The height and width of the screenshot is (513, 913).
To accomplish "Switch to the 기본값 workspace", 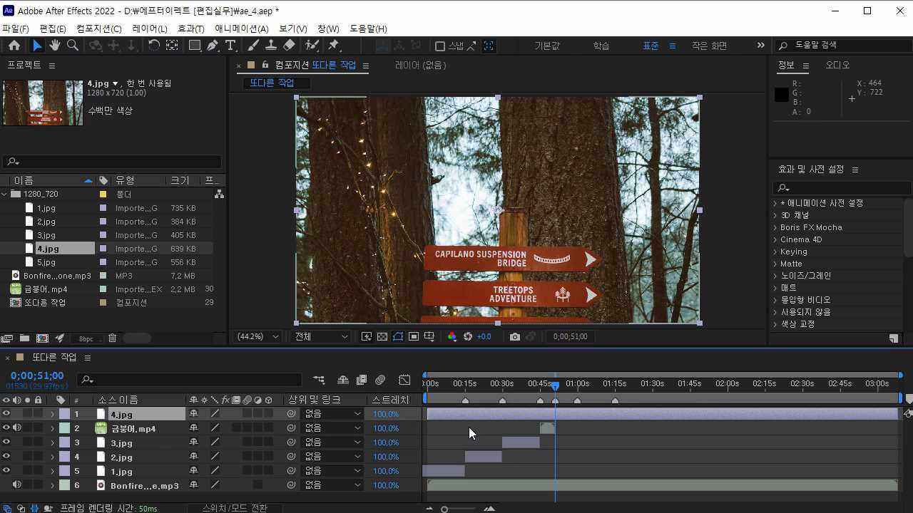I will [x=547, y=46].
